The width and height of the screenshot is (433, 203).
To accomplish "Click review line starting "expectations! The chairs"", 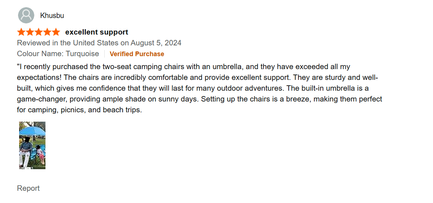I will (197, 77).
